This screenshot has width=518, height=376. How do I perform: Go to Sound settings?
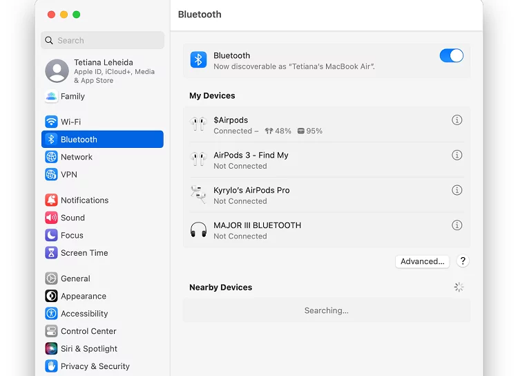(x=102, y=218)
